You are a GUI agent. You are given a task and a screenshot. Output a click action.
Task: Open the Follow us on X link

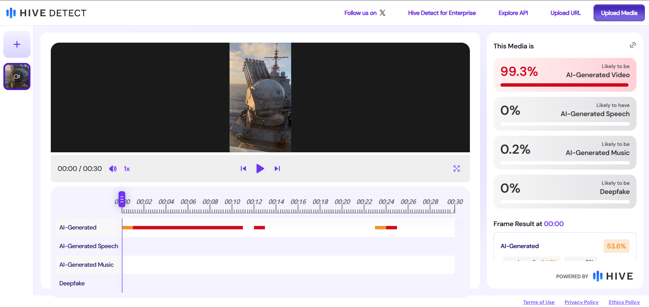(365, 13)
